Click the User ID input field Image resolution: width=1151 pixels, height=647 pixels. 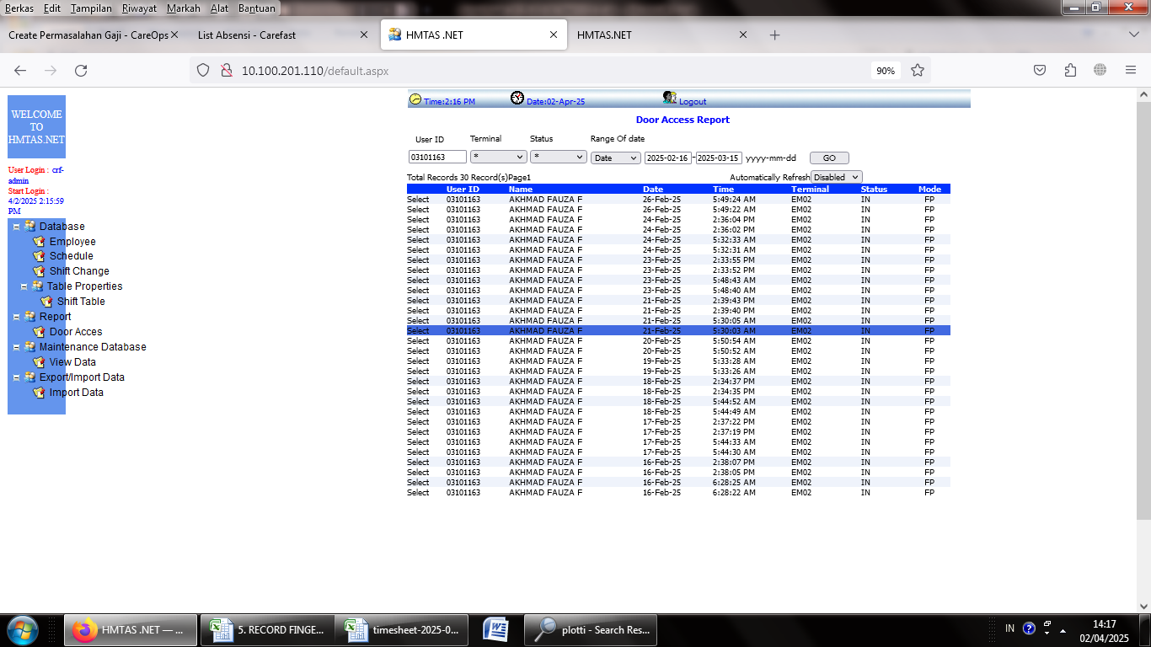(x=437, y=158)
